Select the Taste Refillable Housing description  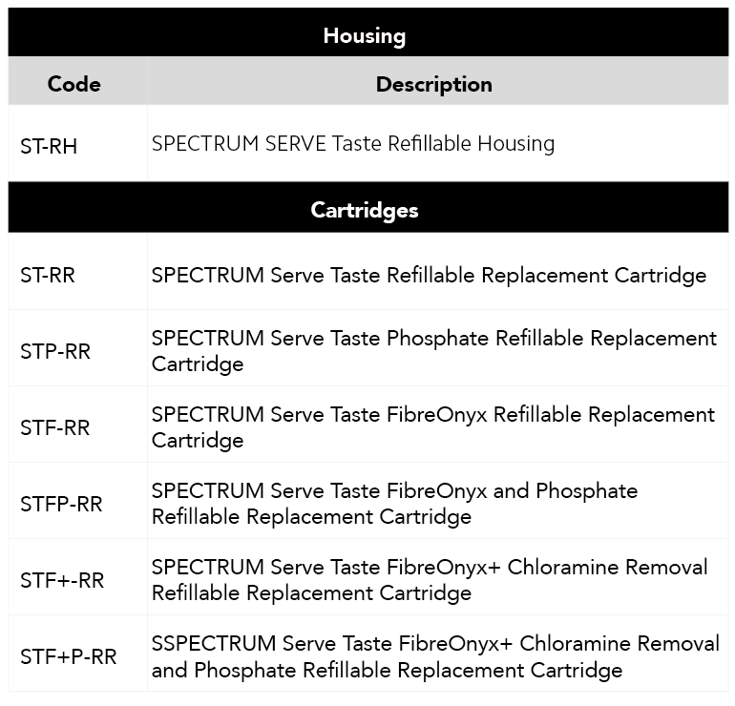point(353,144)
